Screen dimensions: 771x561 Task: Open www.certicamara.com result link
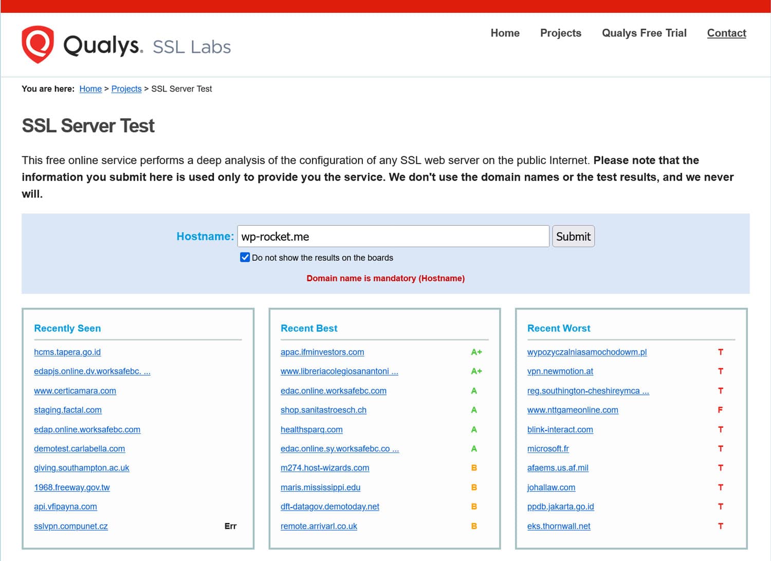pos(75,391)
